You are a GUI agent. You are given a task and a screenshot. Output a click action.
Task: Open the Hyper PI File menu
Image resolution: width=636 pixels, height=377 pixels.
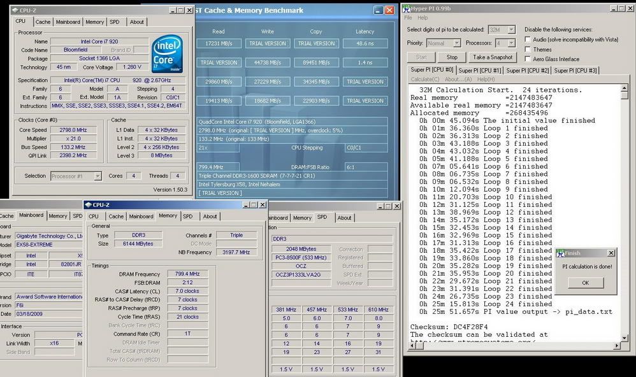pyautogui.click(x=408, y=18)
